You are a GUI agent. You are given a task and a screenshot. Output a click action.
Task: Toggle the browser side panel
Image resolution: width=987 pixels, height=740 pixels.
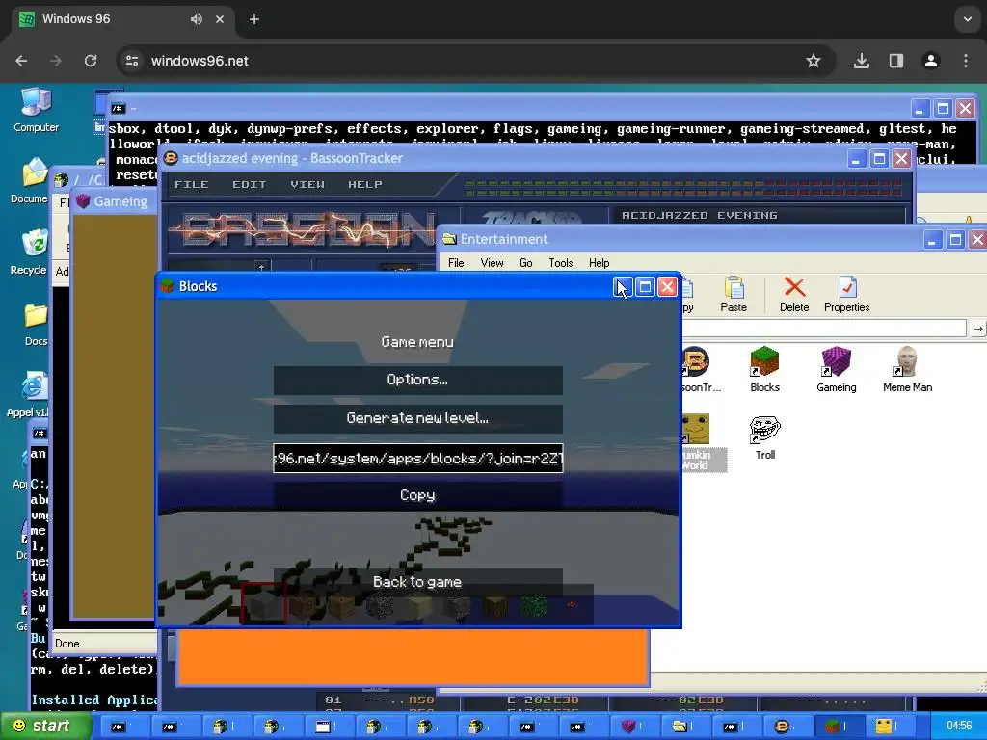896,61
